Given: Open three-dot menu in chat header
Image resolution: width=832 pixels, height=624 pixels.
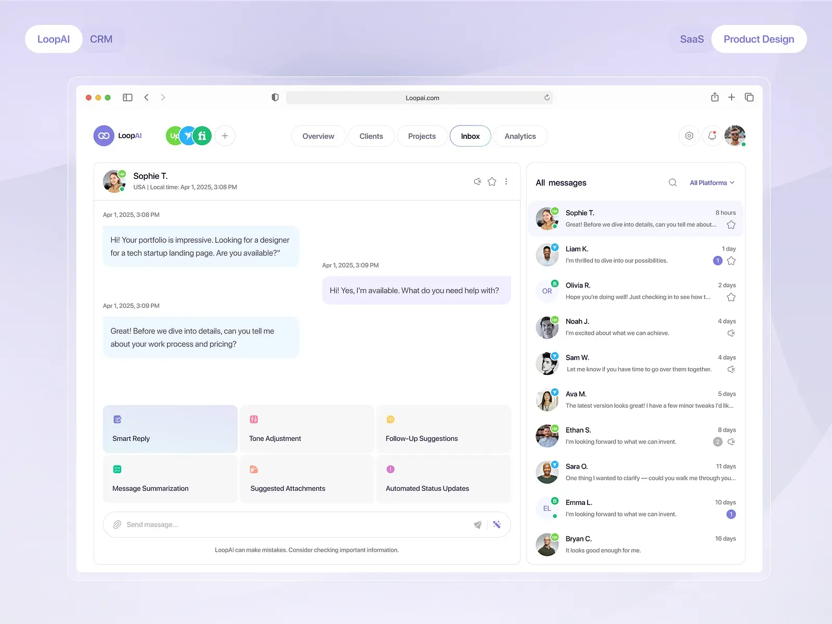Looking at the screenshot, I should pyautogui.click(x=506, y=181).
